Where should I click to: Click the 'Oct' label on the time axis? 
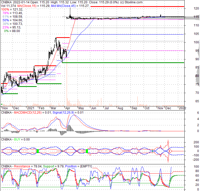147,108
